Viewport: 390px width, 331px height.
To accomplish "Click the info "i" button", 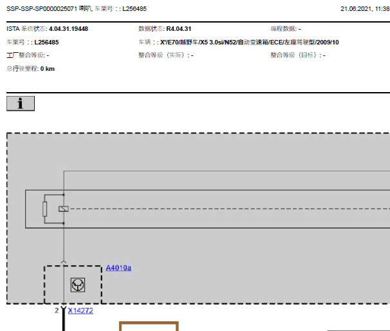I will (x=21, y=104).
